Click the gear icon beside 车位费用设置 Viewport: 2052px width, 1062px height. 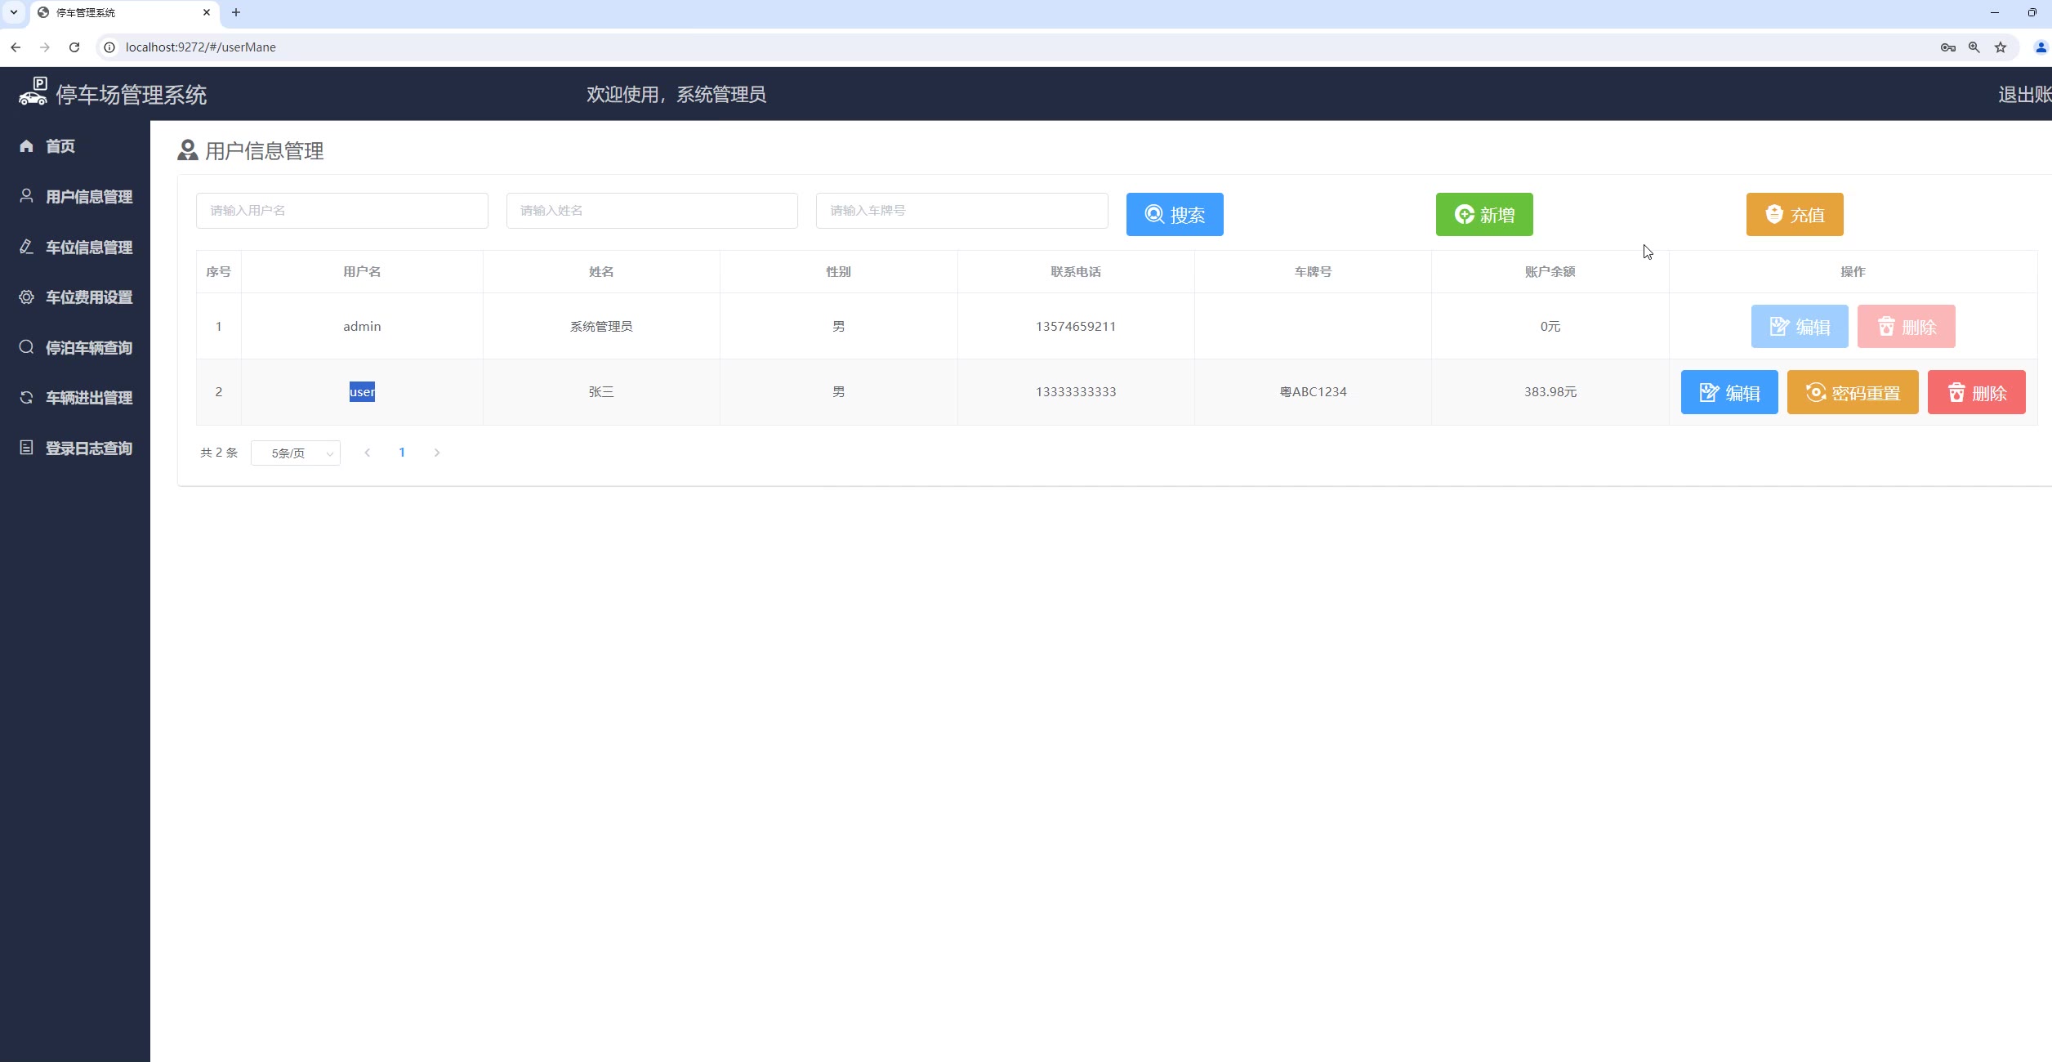click(26, 297)
